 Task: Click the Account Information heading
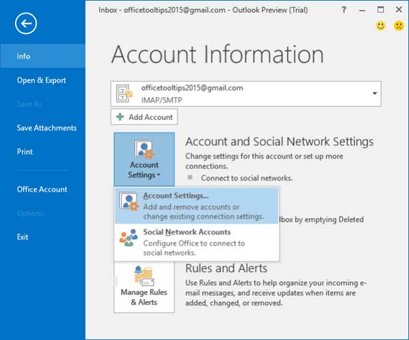(217, 55)
